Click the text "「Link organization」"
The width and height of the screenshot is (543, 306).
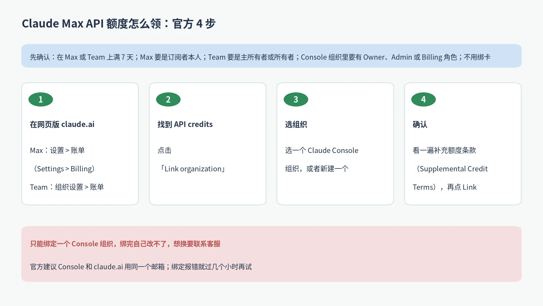tap(193, 169)
